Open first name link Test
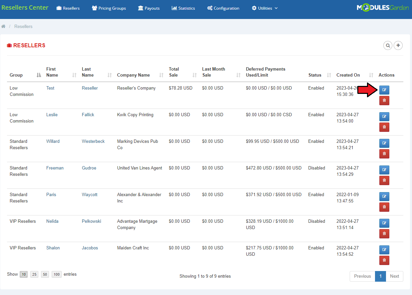Viewport: 412px width, 295px height. (x=50, y=88)
